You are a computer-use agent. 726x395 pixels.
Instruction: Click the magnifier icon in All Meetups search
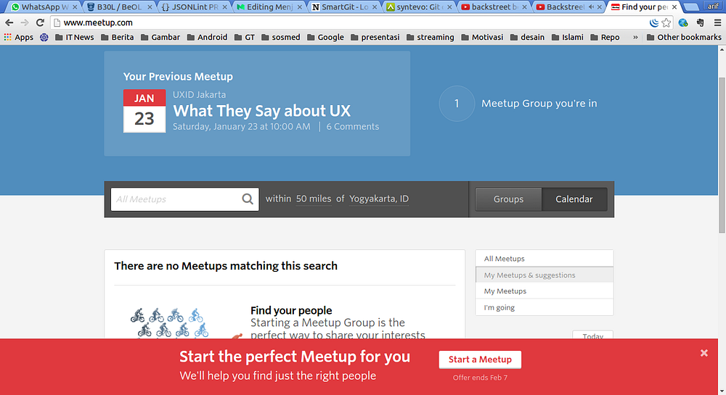click(248, 199)
